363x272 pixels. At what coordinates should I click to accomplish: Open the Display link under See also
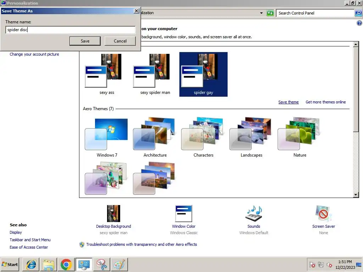16,232
